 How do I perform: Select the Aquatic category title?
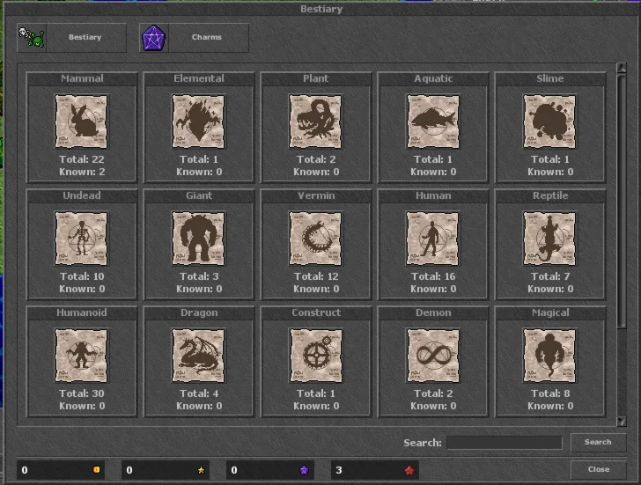point(433,78)
